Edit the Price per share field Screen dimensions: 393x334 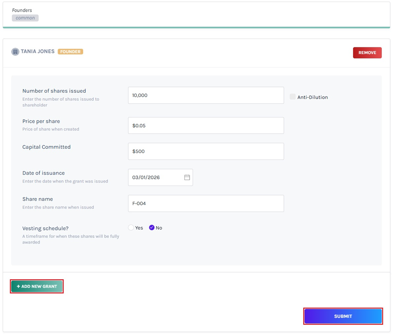(206, 125)
